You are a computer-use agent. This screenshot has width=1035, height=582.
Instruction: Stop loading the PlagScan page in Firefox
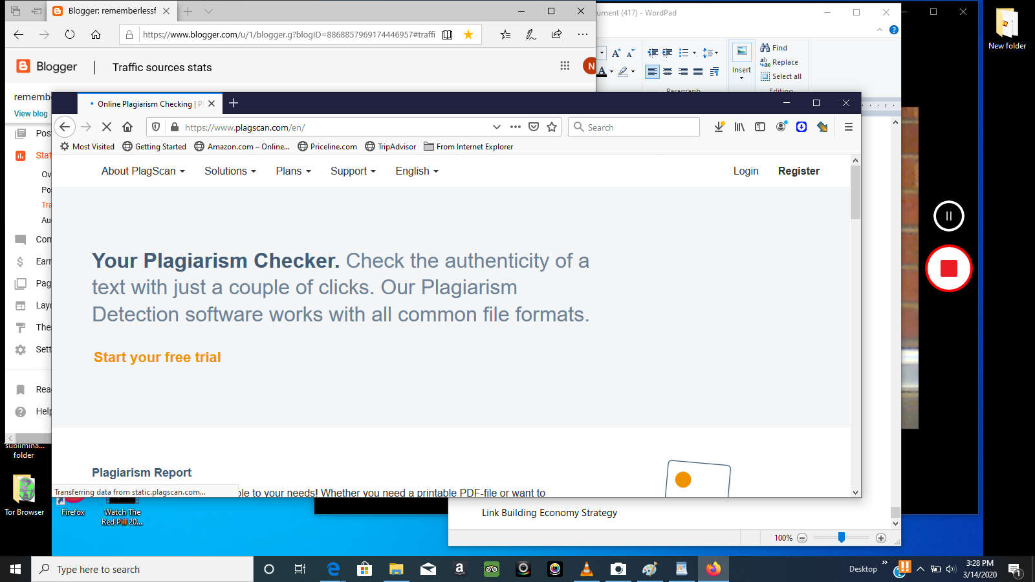click(x=107, y=127)
